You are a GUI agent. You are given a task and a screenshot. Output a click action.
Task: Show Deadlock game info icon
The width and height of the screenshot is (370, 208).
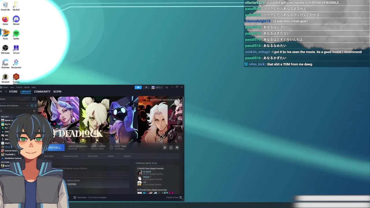click(x=171, y=148)
